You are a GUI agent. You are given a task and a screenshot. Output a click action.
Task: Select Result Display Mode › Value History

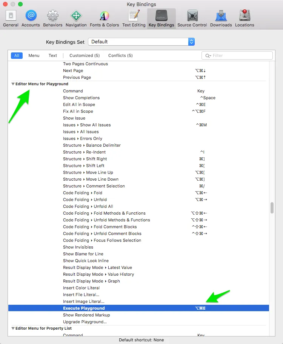[x=138, y=275]
